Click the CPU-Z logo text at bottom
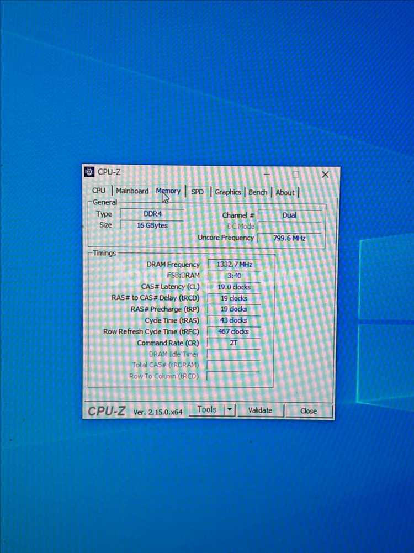414x553 pixels. coord(107,411)
